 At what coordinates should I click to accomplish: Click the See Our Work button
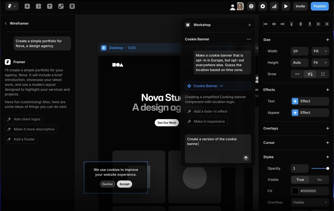[x=167, y=123]
